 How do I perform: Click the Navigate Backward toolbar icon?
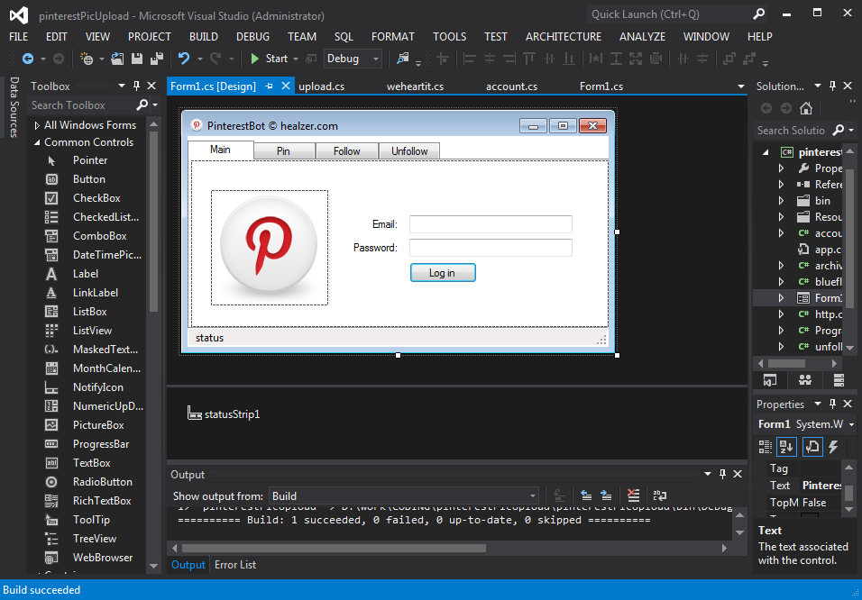(27, 59)
